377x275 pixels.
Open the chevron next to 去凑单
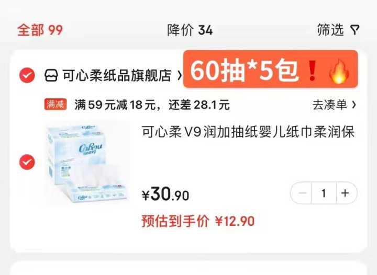(353, 105)
